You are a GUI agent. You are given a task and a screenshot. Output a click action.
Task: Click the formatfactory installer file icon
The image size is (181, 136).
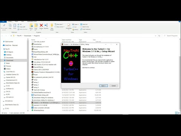(32, 47)
